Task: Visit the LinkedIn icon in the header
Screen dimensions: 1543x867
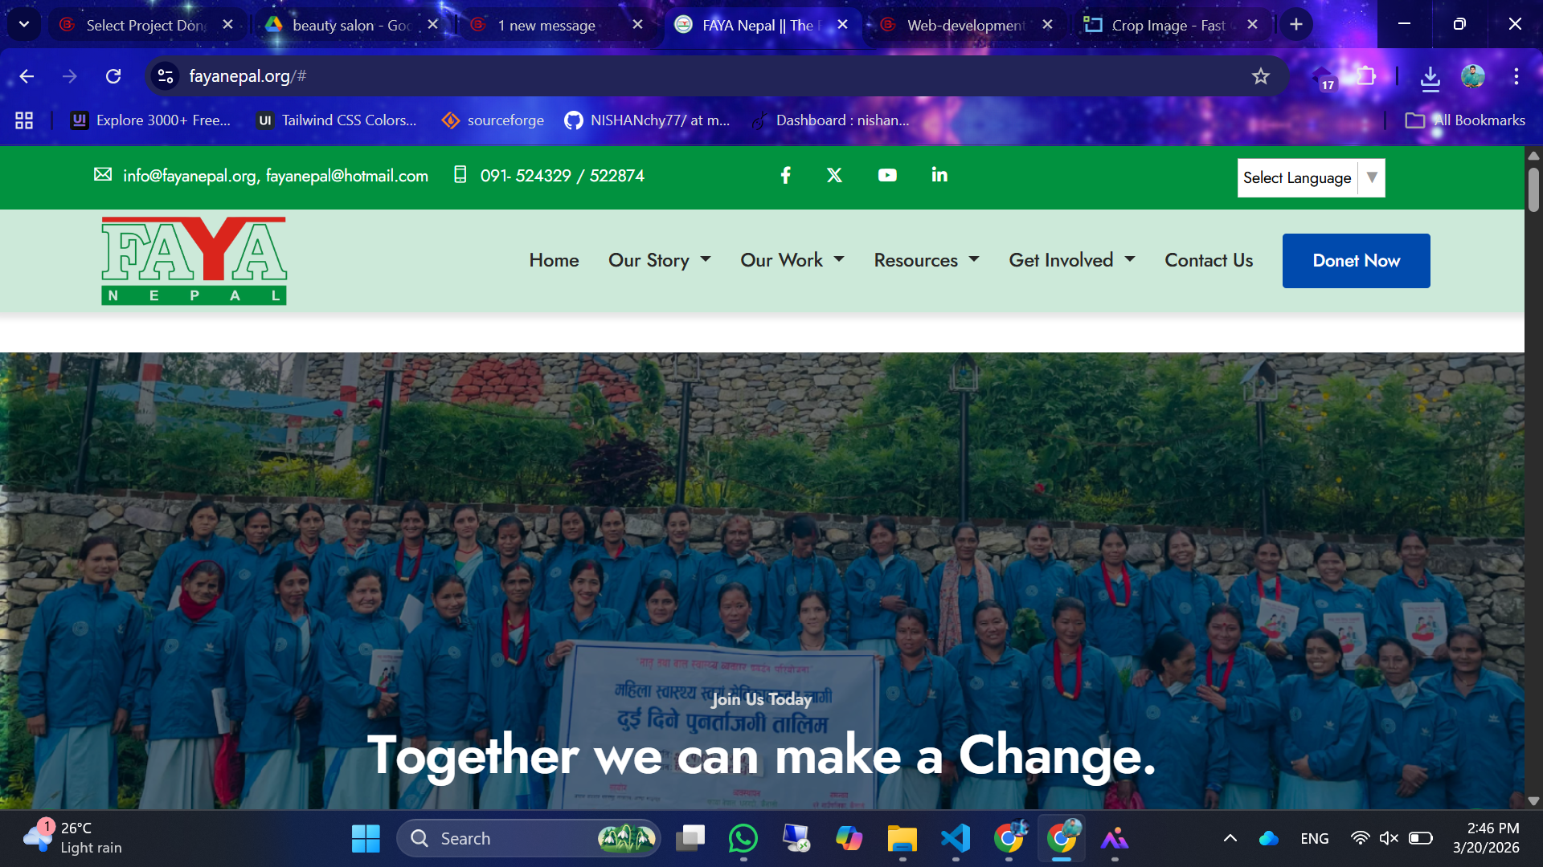Action: point(939,175)
